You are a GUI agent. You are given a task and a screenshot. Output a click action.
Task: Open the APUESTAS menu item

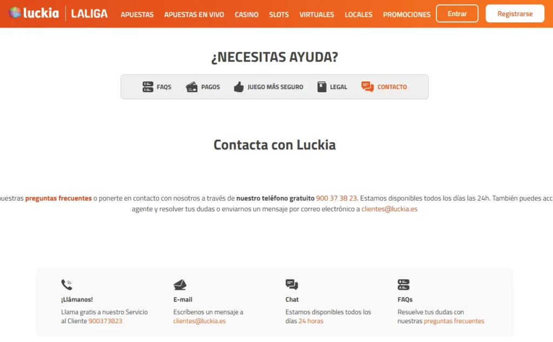pyautogui.click(x=137, y=15)
